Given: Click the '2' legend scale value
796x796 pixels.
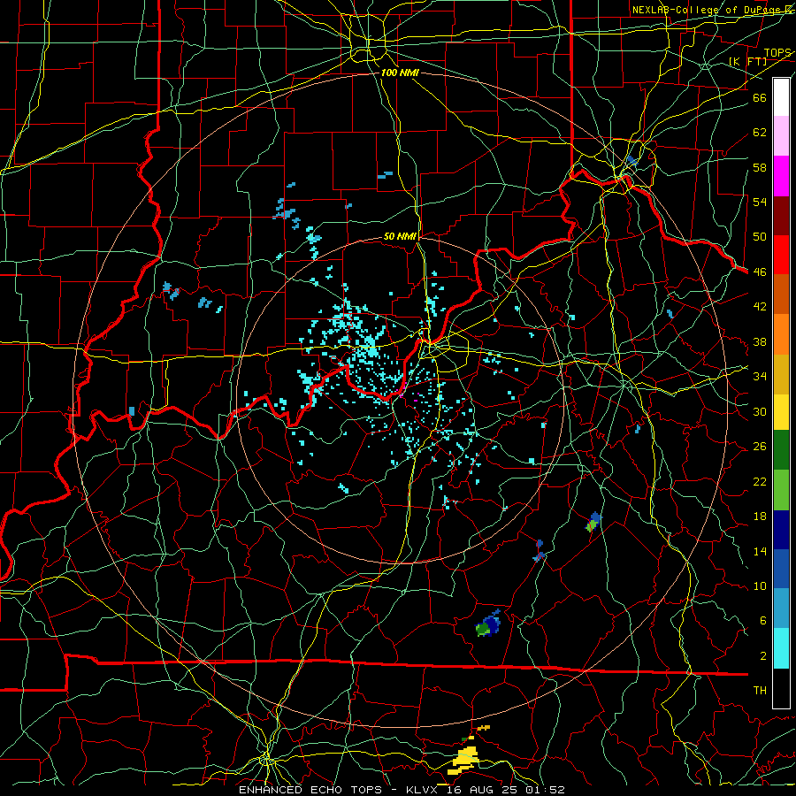Looking at the screenshot, I should click(x=762, y=655).
